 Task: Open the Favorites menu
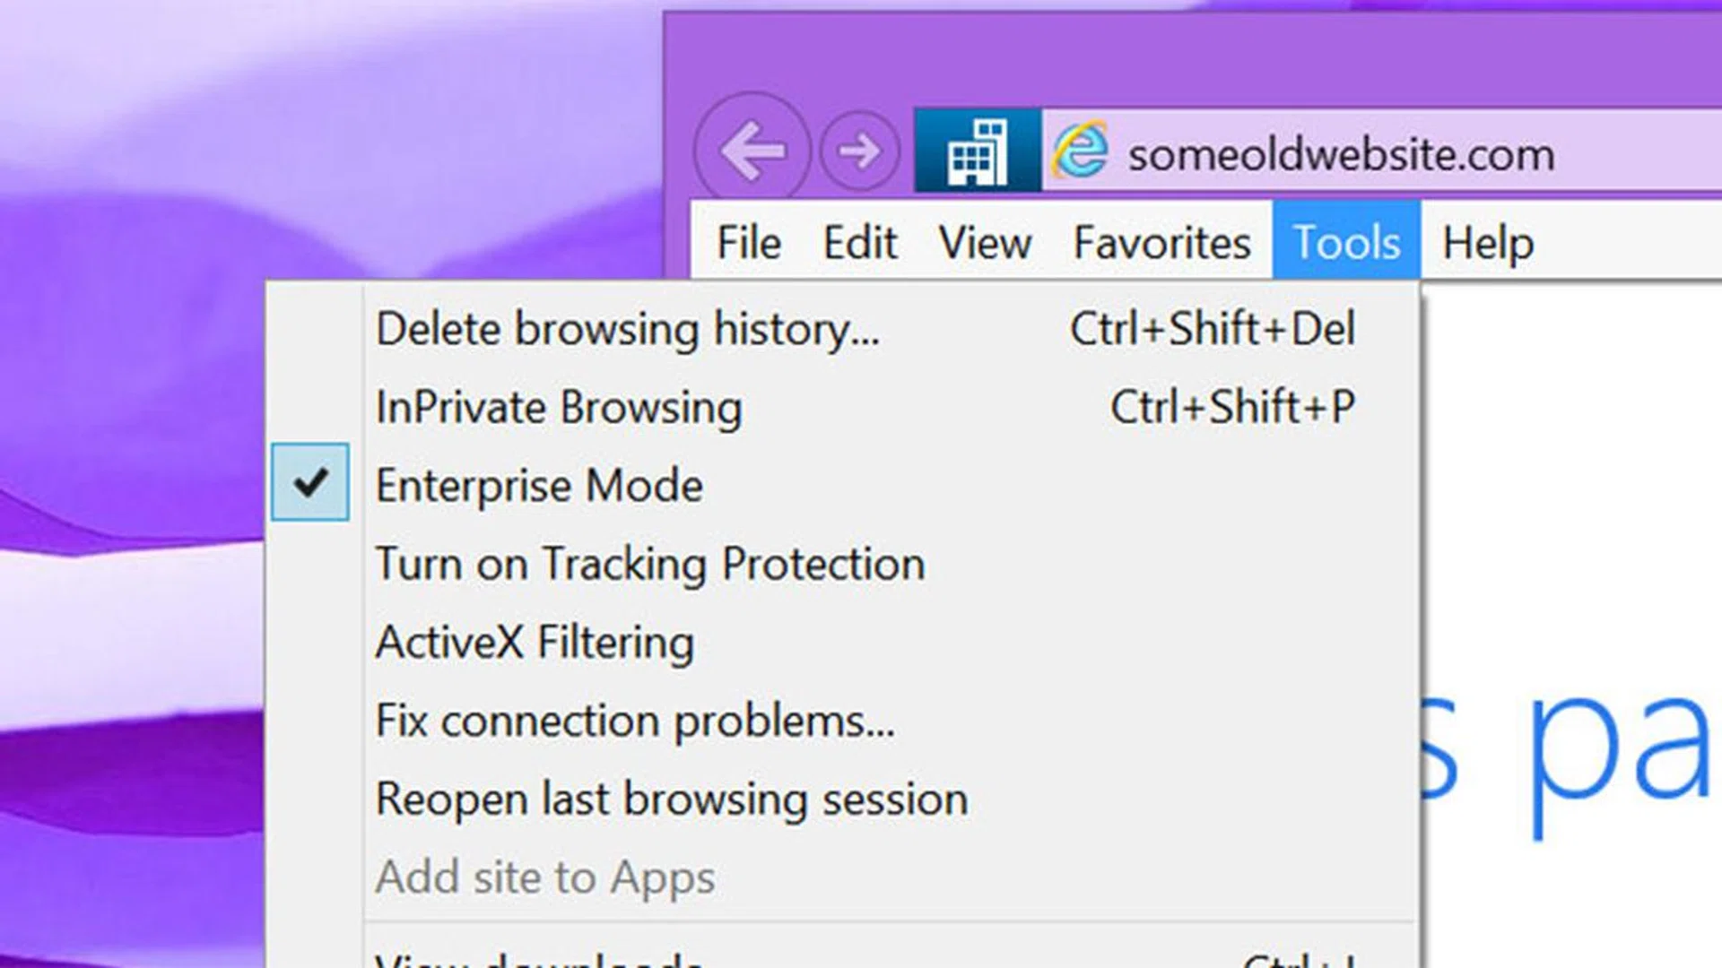point(1161,243)
